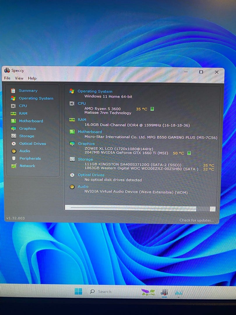Click the RAM stick icon in sidebar
The height and width of the screenshot is (315, 236).
pyautogui.click(x=13, y=113)
